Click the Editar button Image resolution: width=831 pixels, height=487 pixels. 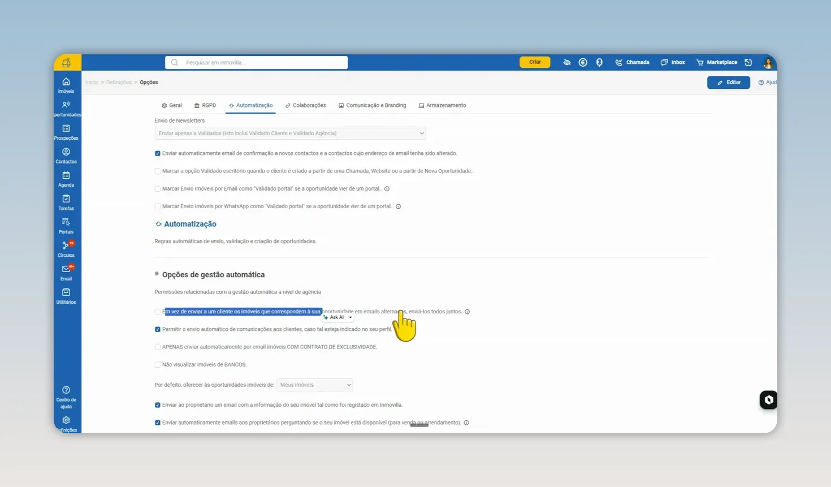(x=729, y=83)
